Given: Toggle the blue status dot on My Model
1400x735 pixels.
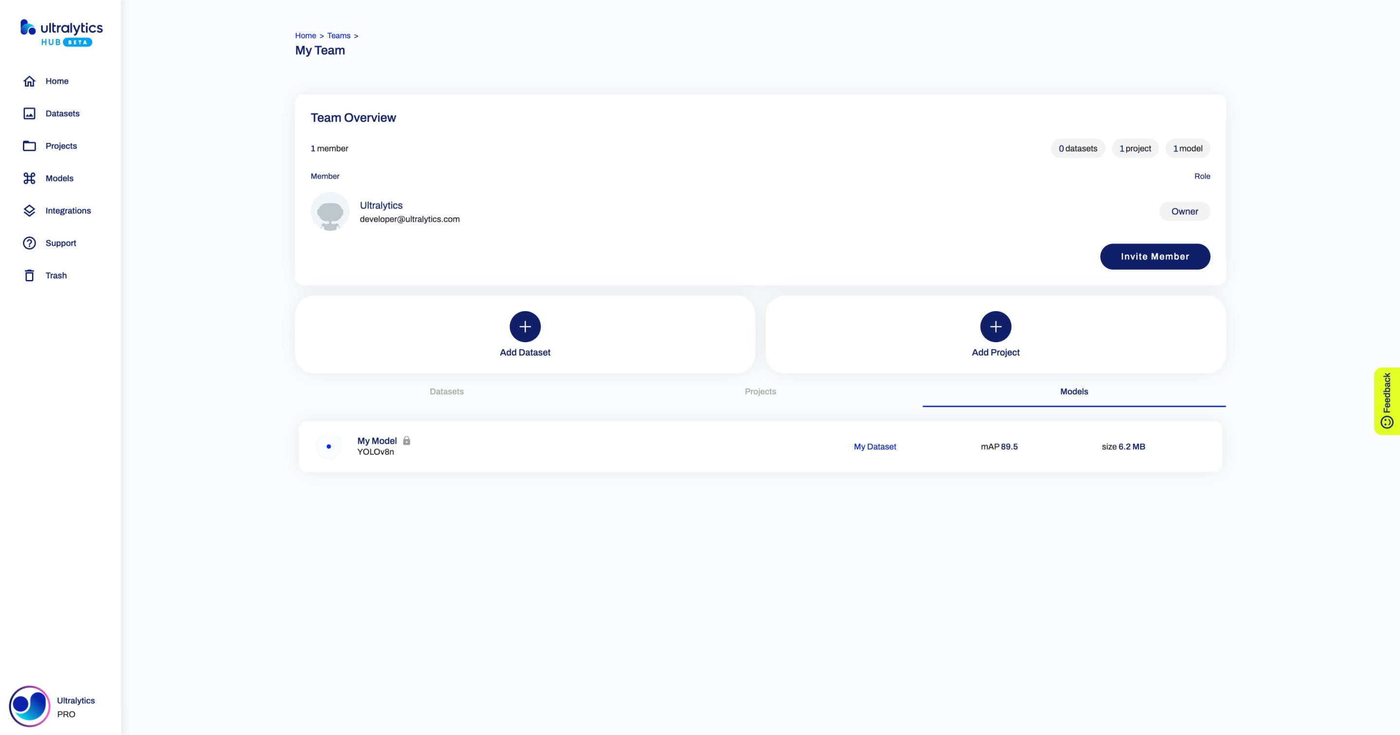Looking at the screenshot, I should click(x=329, y=446).
